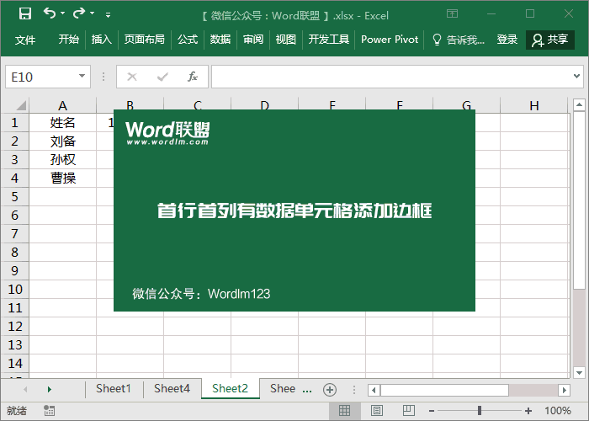The height and width of the screenshot is (421, 589).
Task: Click the horizontal scrollbar thumb
Action: click(444, 390)
